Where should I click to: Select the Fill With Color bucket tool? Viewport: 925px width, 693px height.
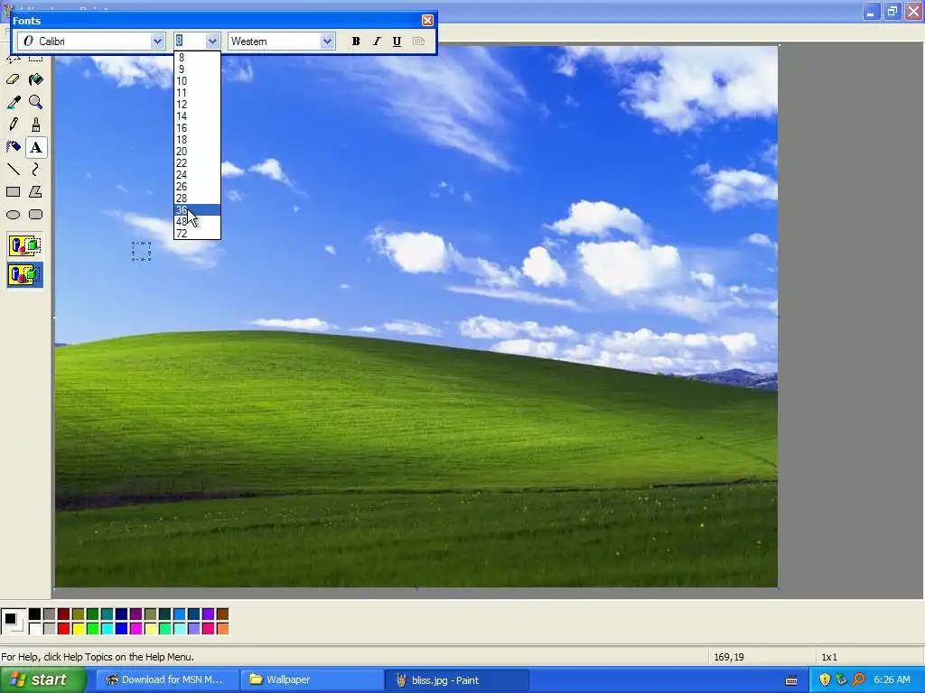(x=36, y=79)
